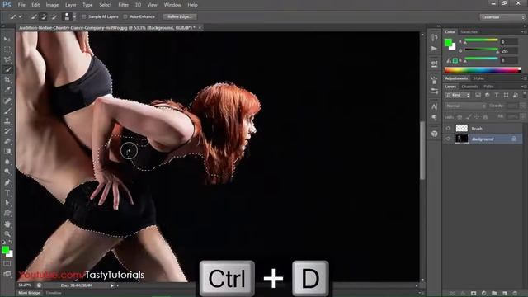Open the Image menu
This screenshot has height=297, width=528.
coord(52,5)
